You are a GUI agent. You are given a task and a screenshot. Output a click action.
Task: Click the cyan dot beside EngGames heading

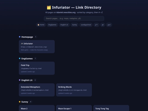20,58
